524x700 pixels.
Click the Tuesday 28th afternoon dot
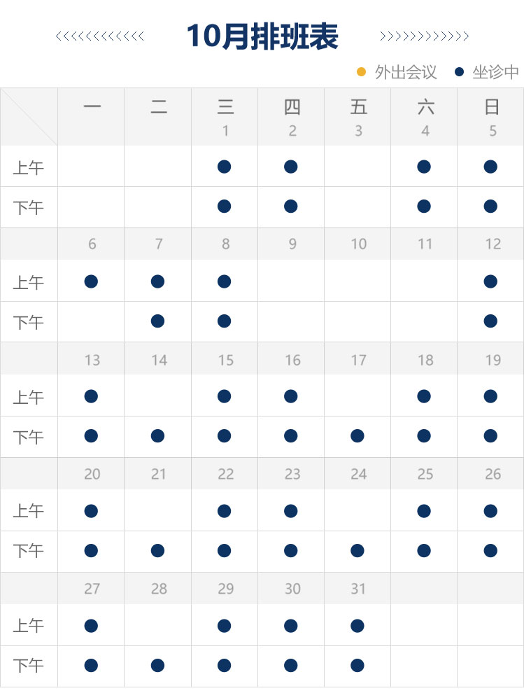[x=157, y=665]
